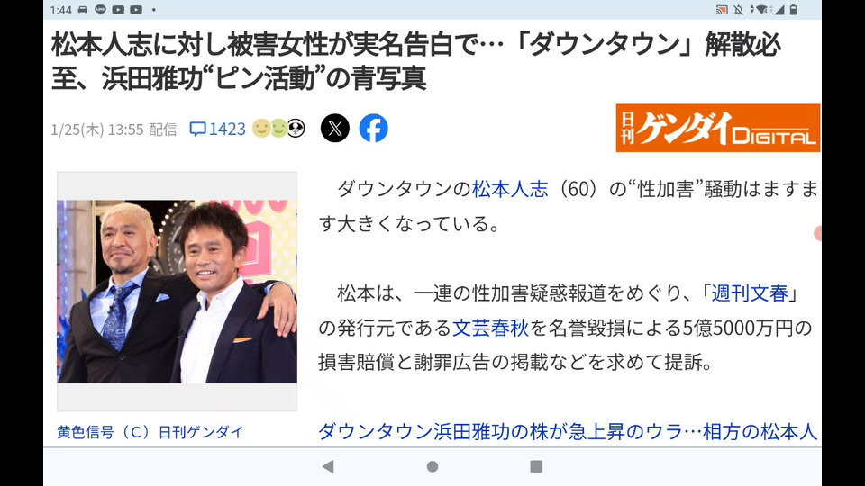Open photo caption link 黄色信号 日刊ゲンダイ

tap(150, 432)
